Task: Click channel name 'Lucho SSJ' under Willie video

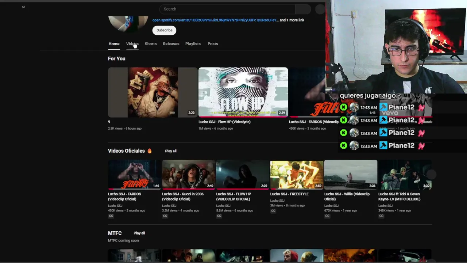Action: pos(331,206)
